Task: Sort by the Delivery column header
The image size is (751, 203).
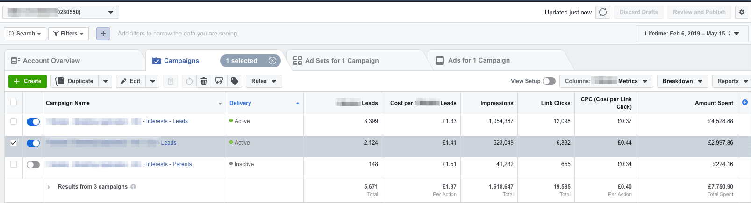Action: pyautogui.click(x=240, y=103)
